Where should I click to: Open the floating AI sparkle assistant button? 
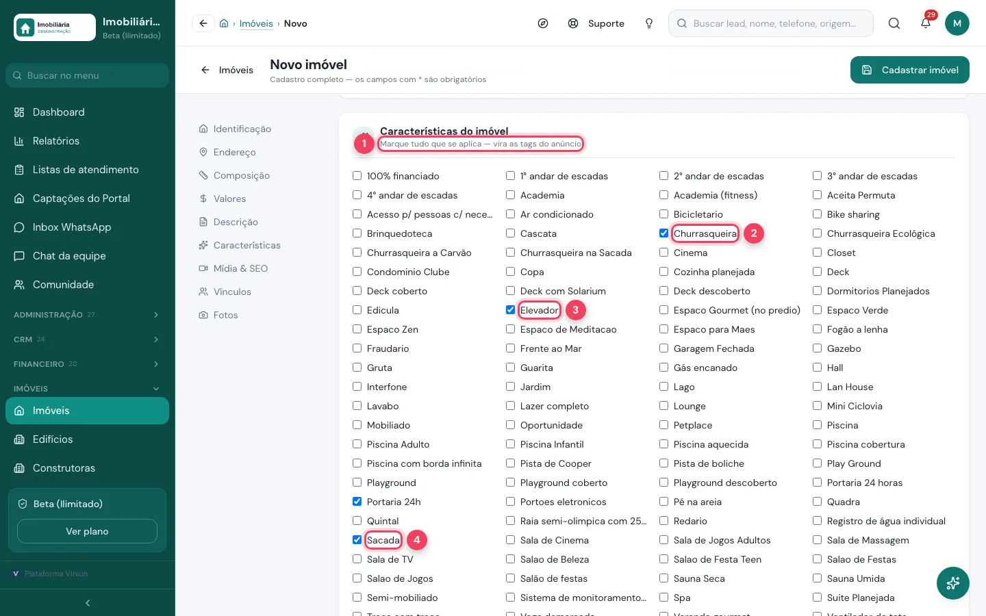[x=953, y=583]
